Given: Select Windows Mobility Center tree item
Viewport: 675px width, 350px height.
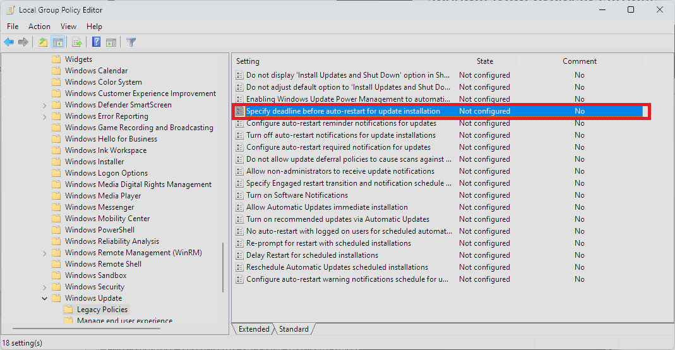Looking at the screenshot, I should (107, 219).
